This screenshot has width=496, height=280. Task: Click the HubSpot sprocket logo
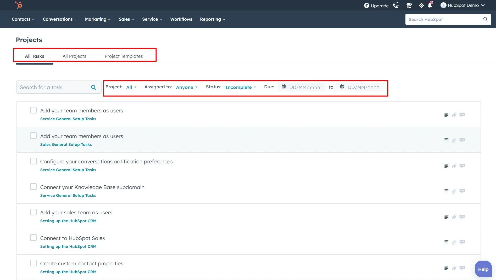tap(19, 5)
